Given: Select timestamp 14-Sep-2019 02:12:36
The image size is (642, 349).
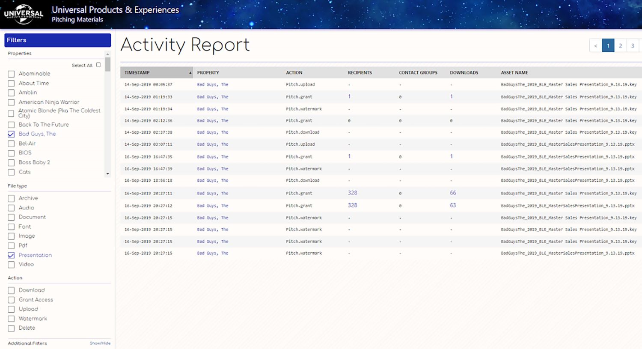Looking at the screenshot, I should point(149,121).
